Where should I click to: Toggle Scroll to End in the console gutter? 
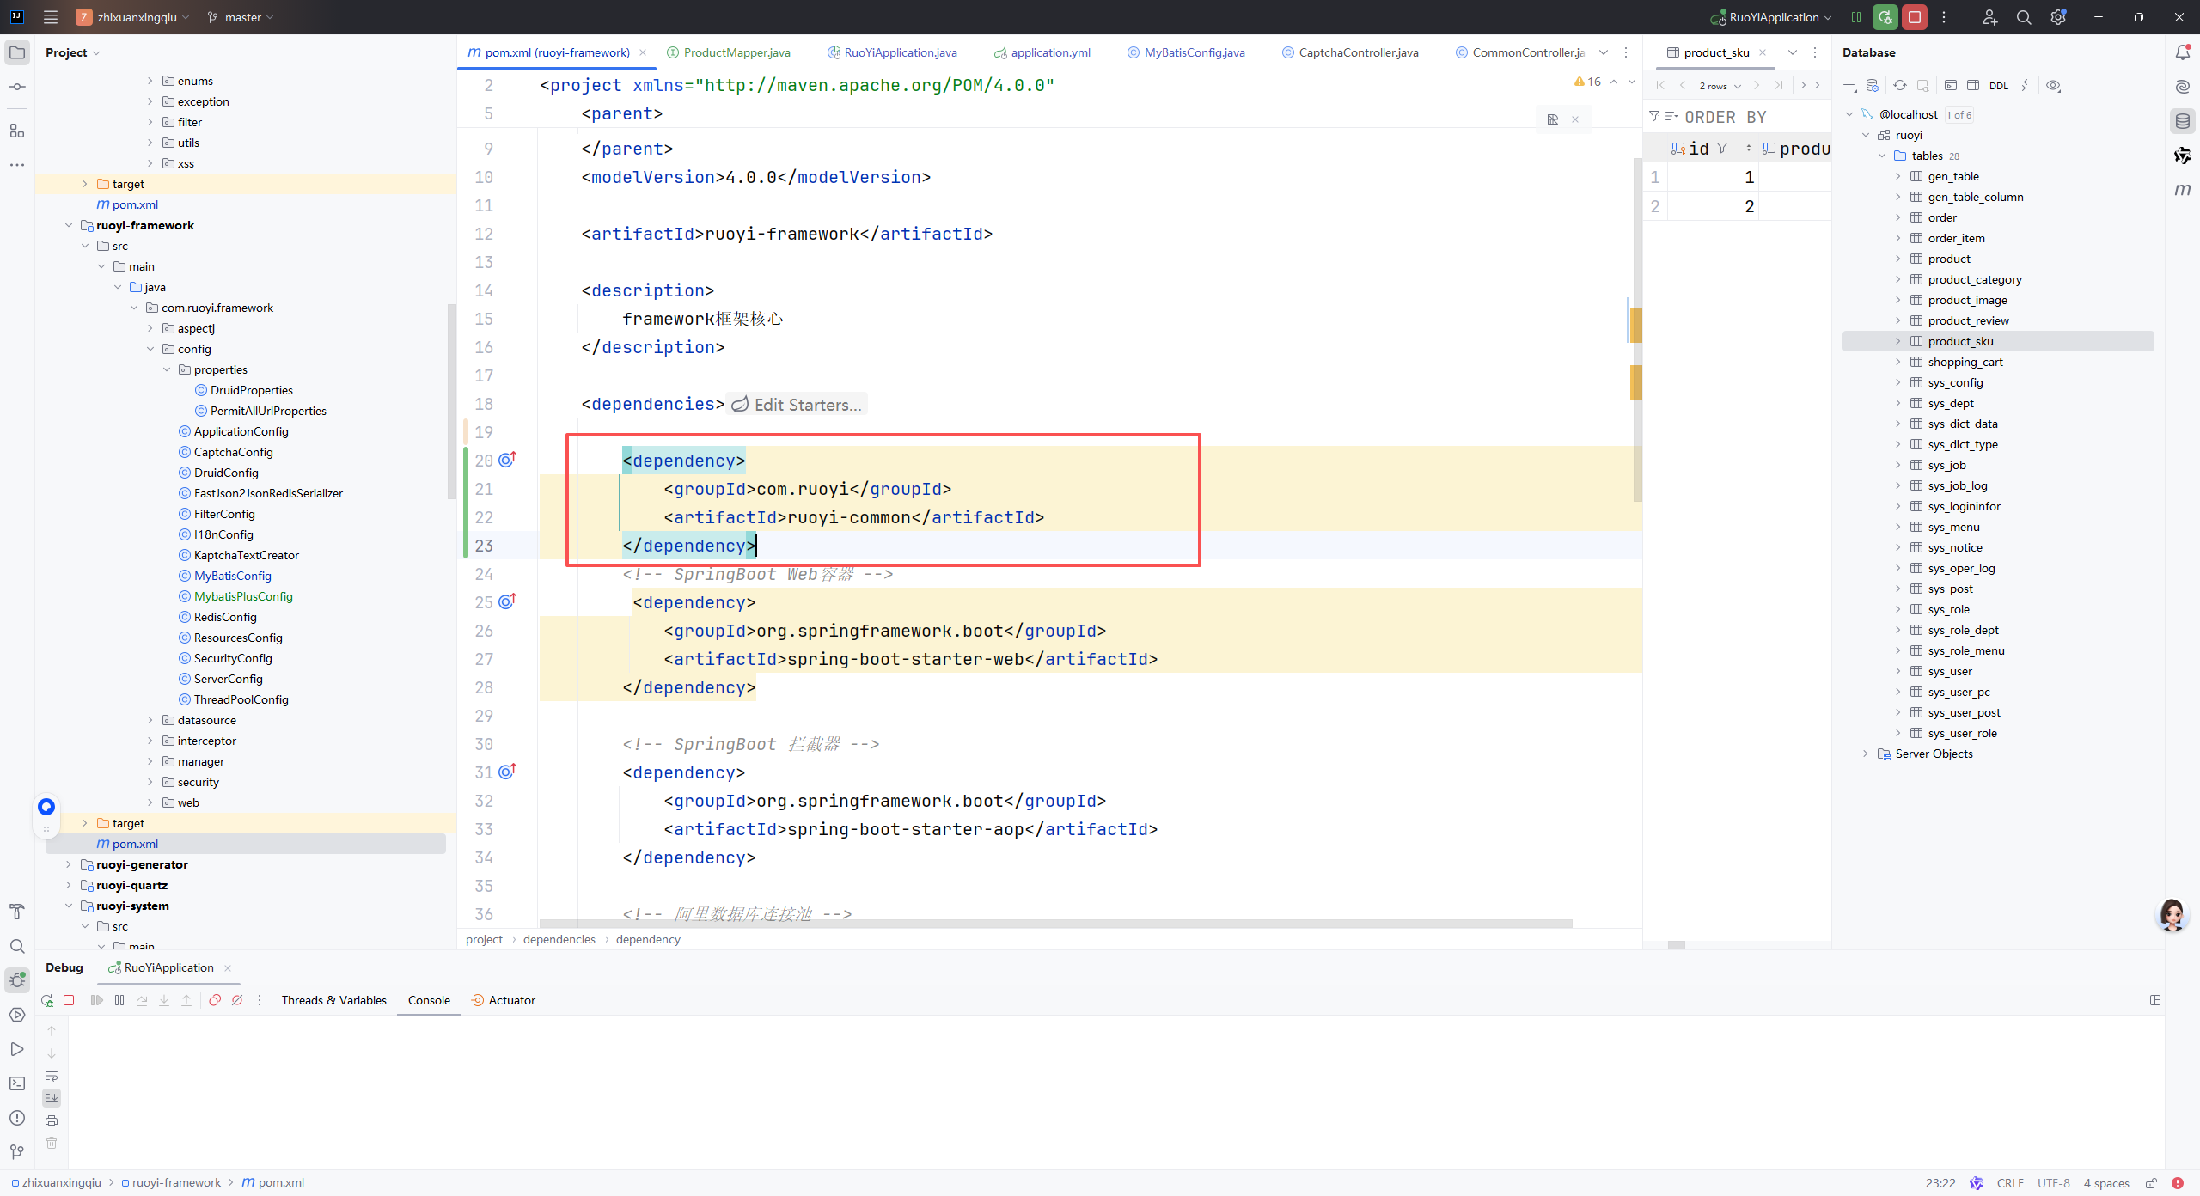coord(52,1098)
